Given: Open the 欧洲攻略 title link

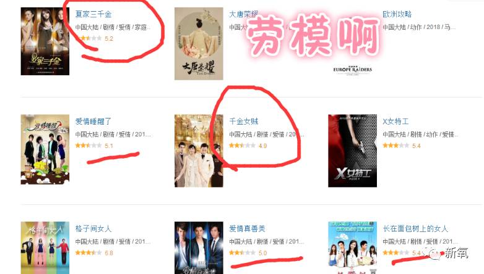Looking at the screenshot, I should 397,14.
